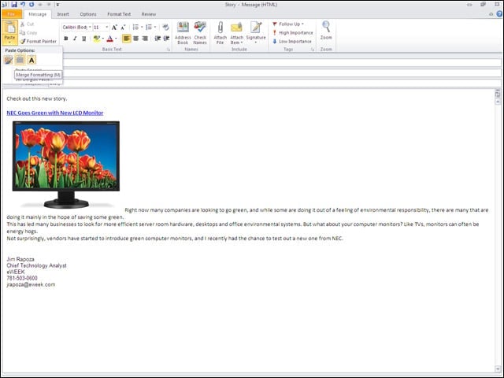The height and width of the screenshot is (378, 504).
Task: Open the font name dropdown
Action: 90,28
